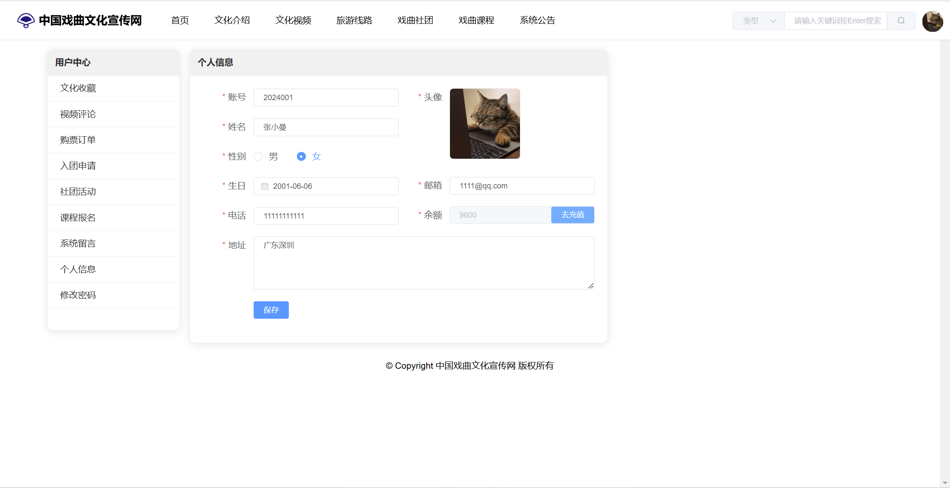Open the birthday date picker field
Viewport: 950px width, 488px height.
point(326,186)
